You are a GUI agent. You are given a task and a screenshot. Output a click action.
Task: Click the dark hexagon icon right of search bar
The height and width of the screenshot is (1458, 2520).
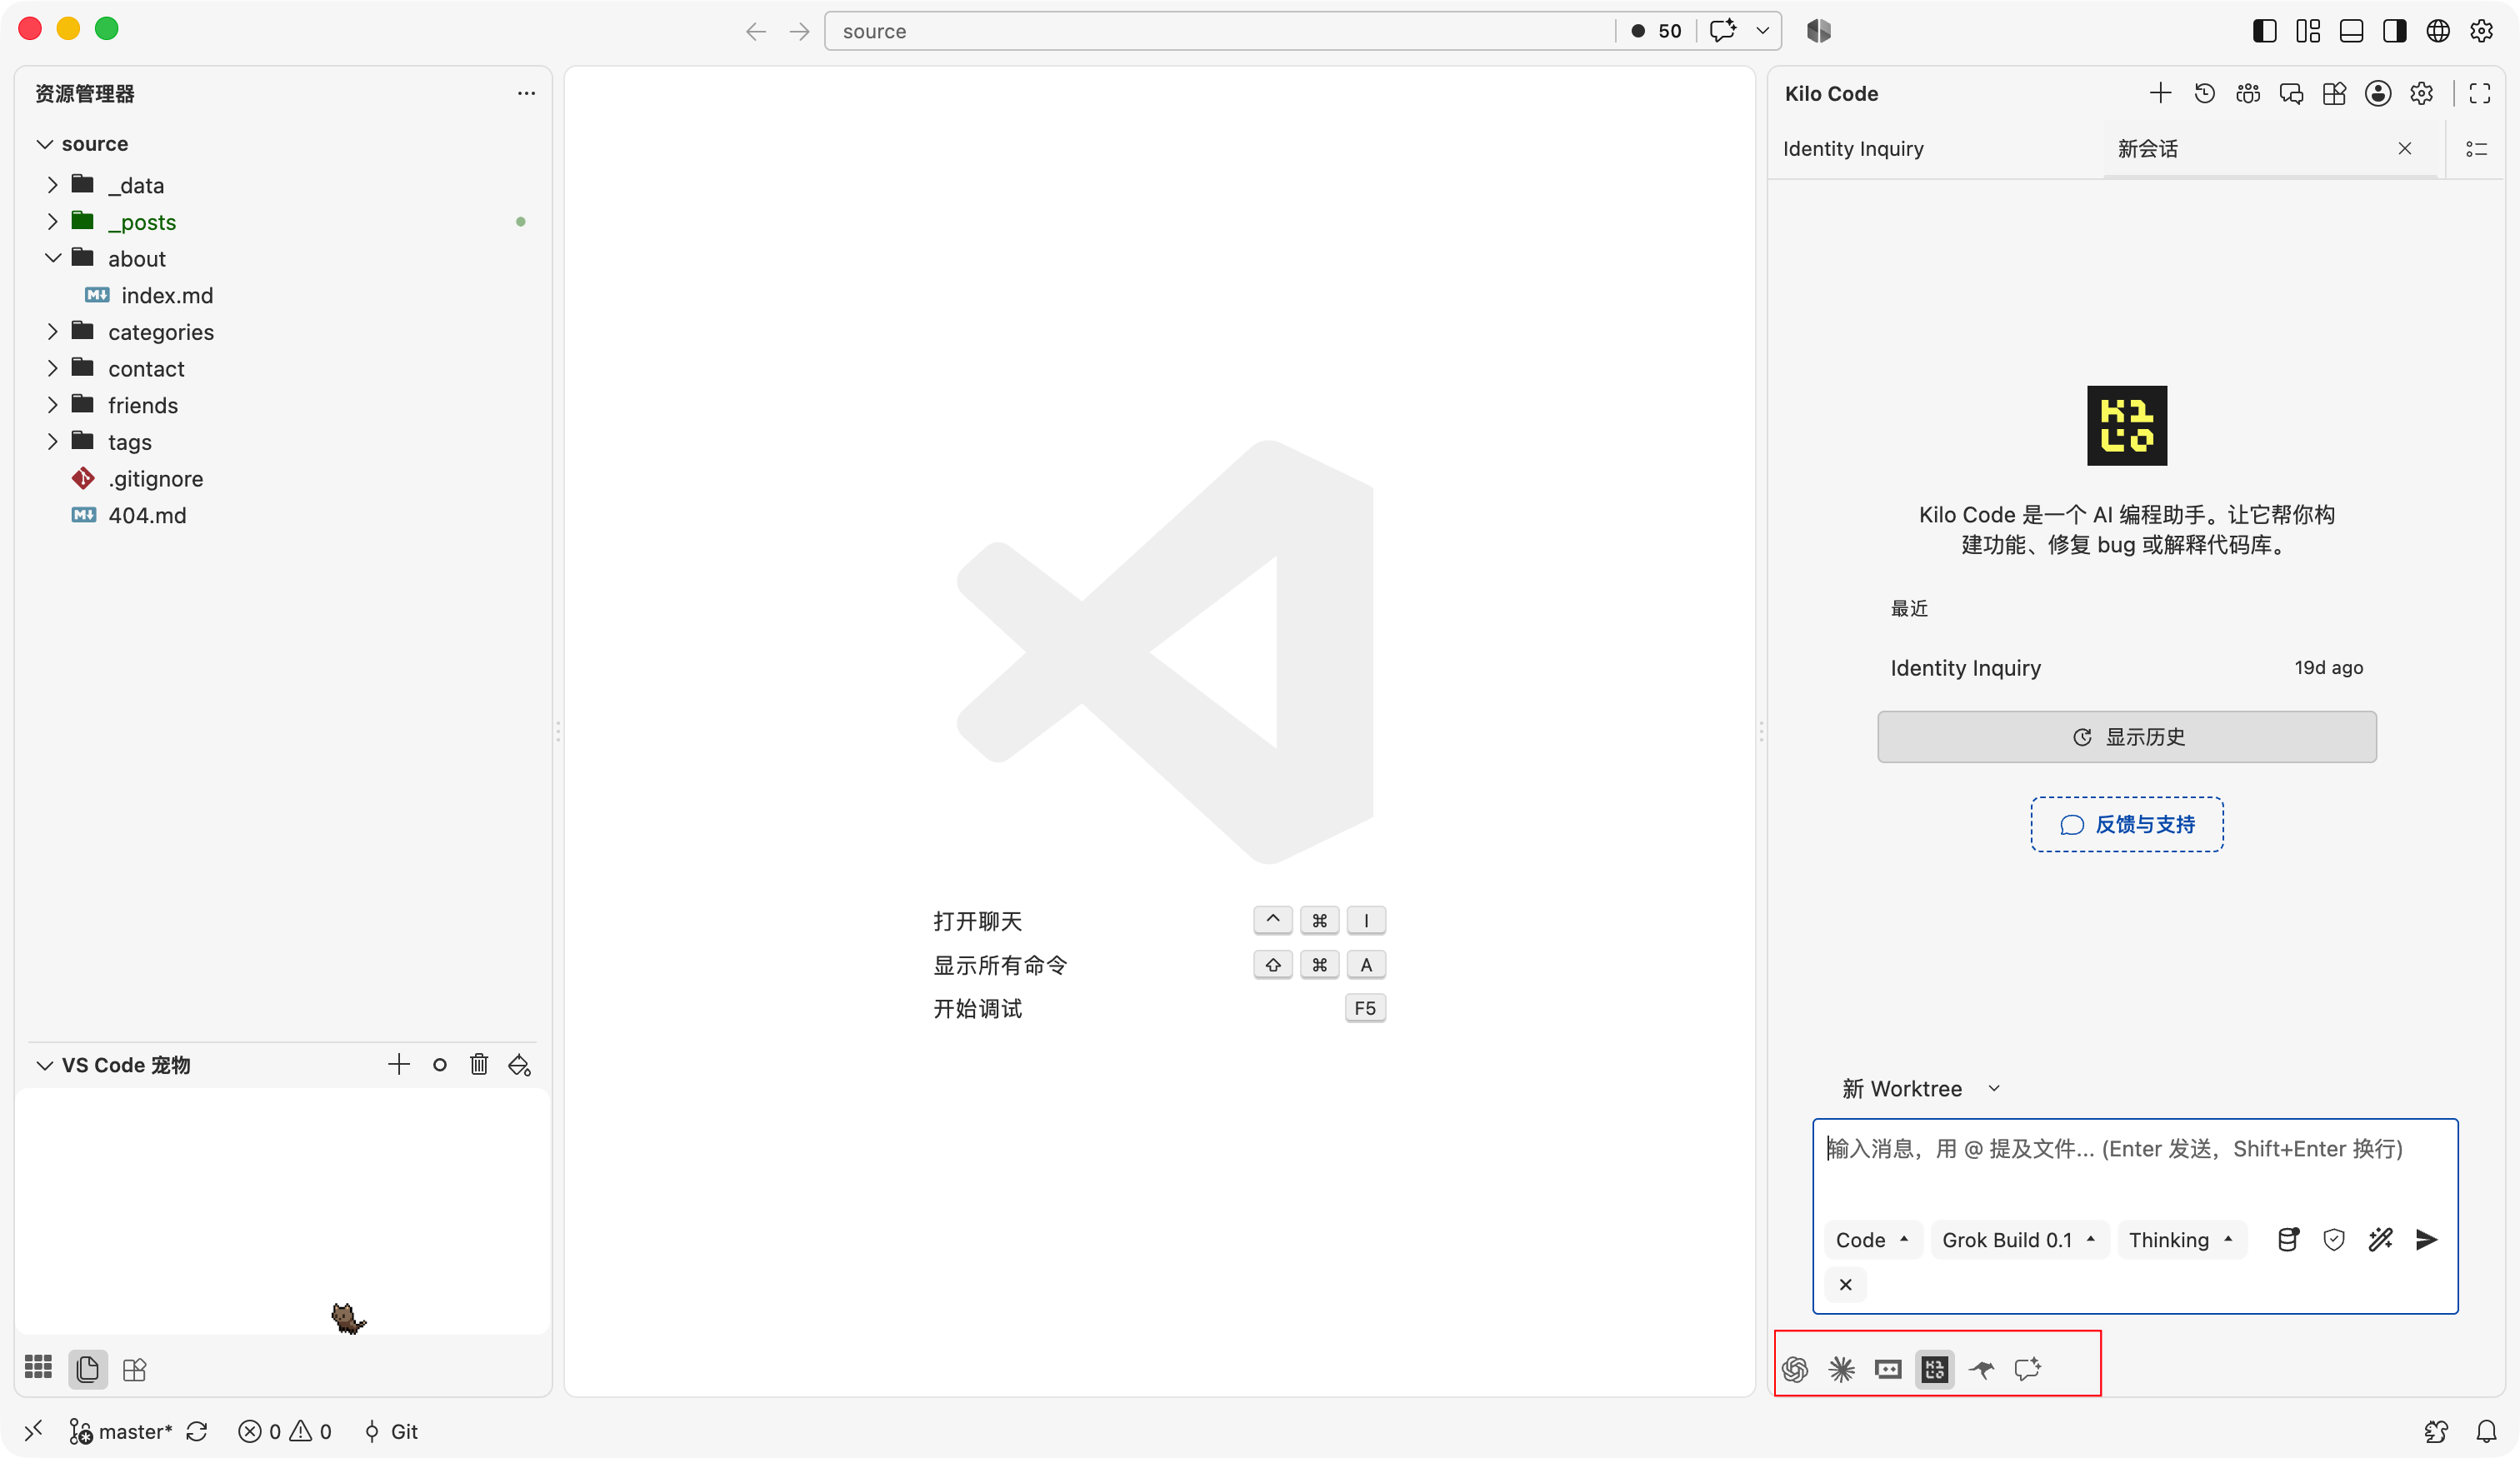1819,31
